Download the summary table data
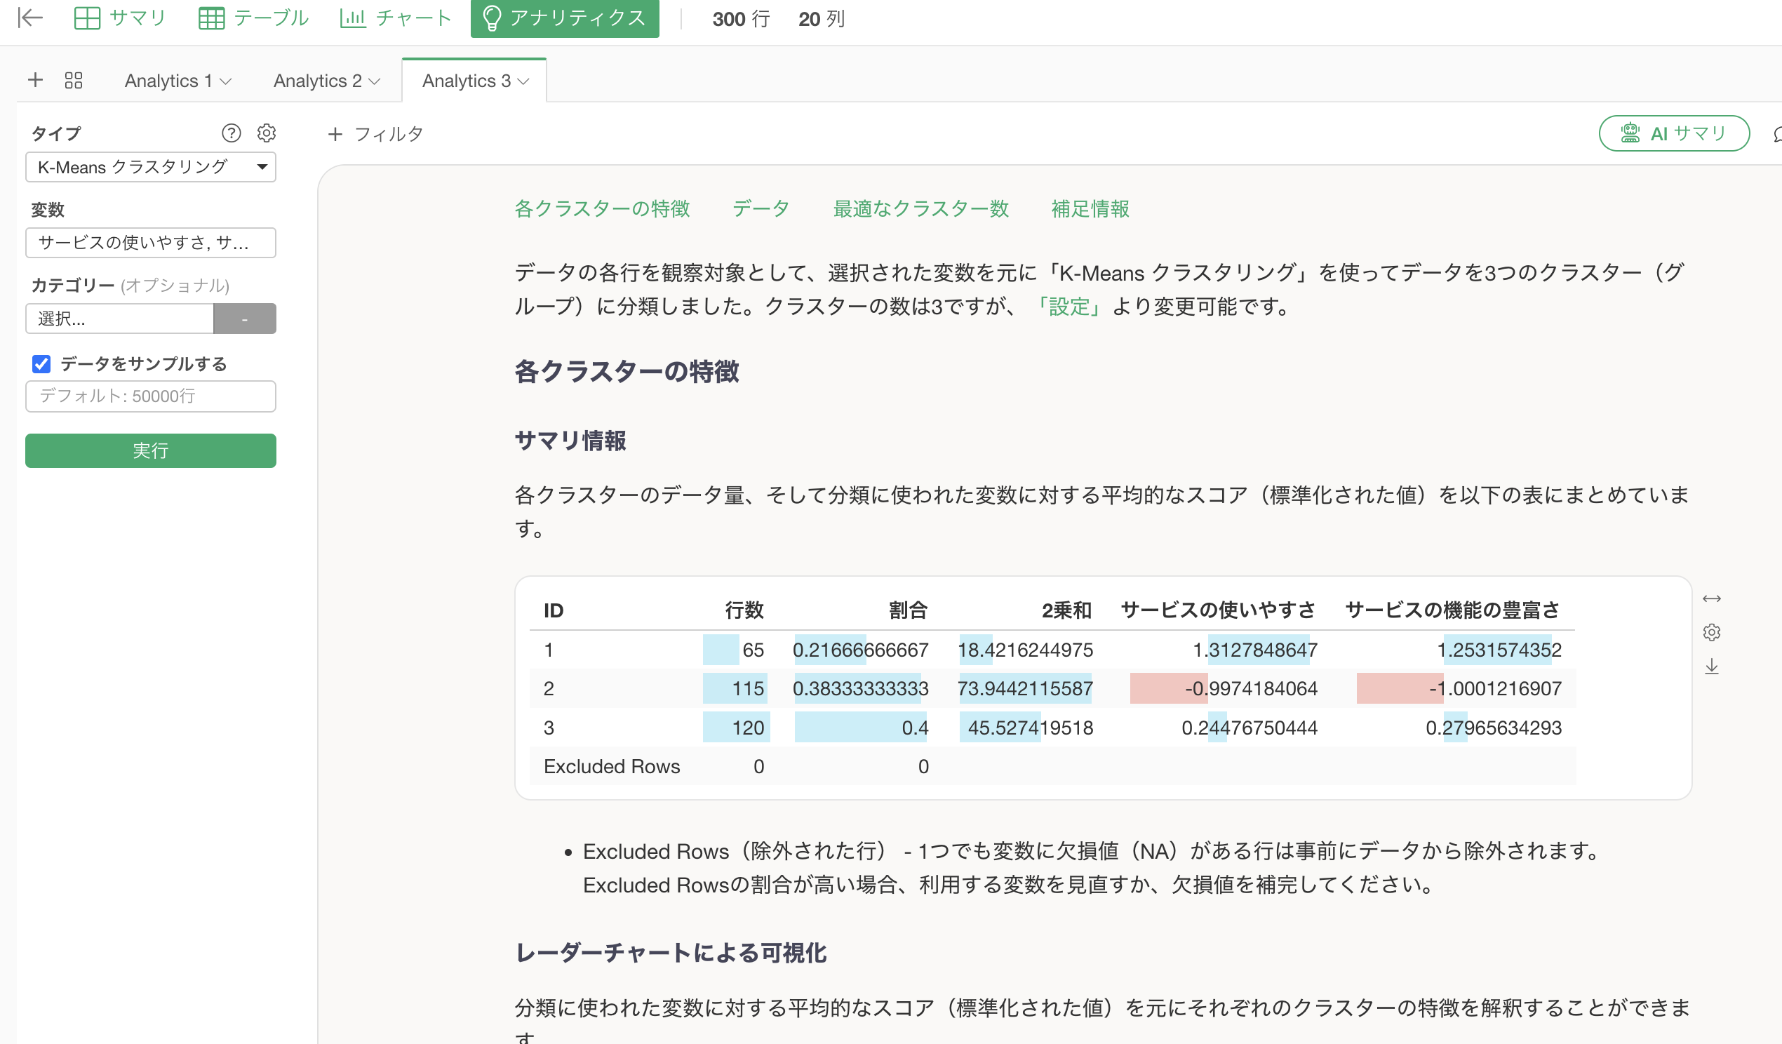1782x1044 pixels. click(x=1711, y=667)
